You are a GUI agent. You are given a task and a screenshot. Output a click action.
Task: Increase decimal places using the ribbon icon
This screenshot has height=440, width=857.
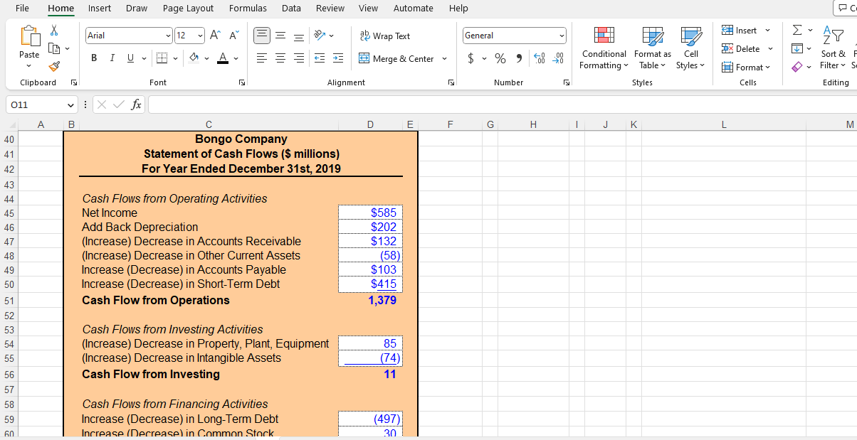tap(539, 59)
